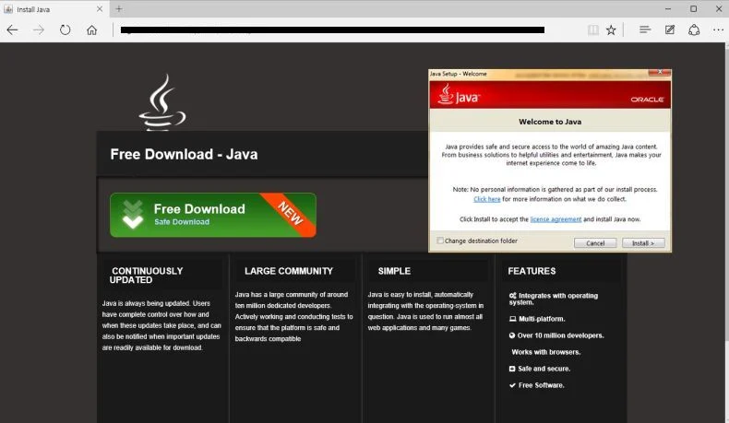The width and height of the screenshot is (729, 423).
Task: Click the 'Welcome to Java' heading
Action: click(x=550, y=122)
